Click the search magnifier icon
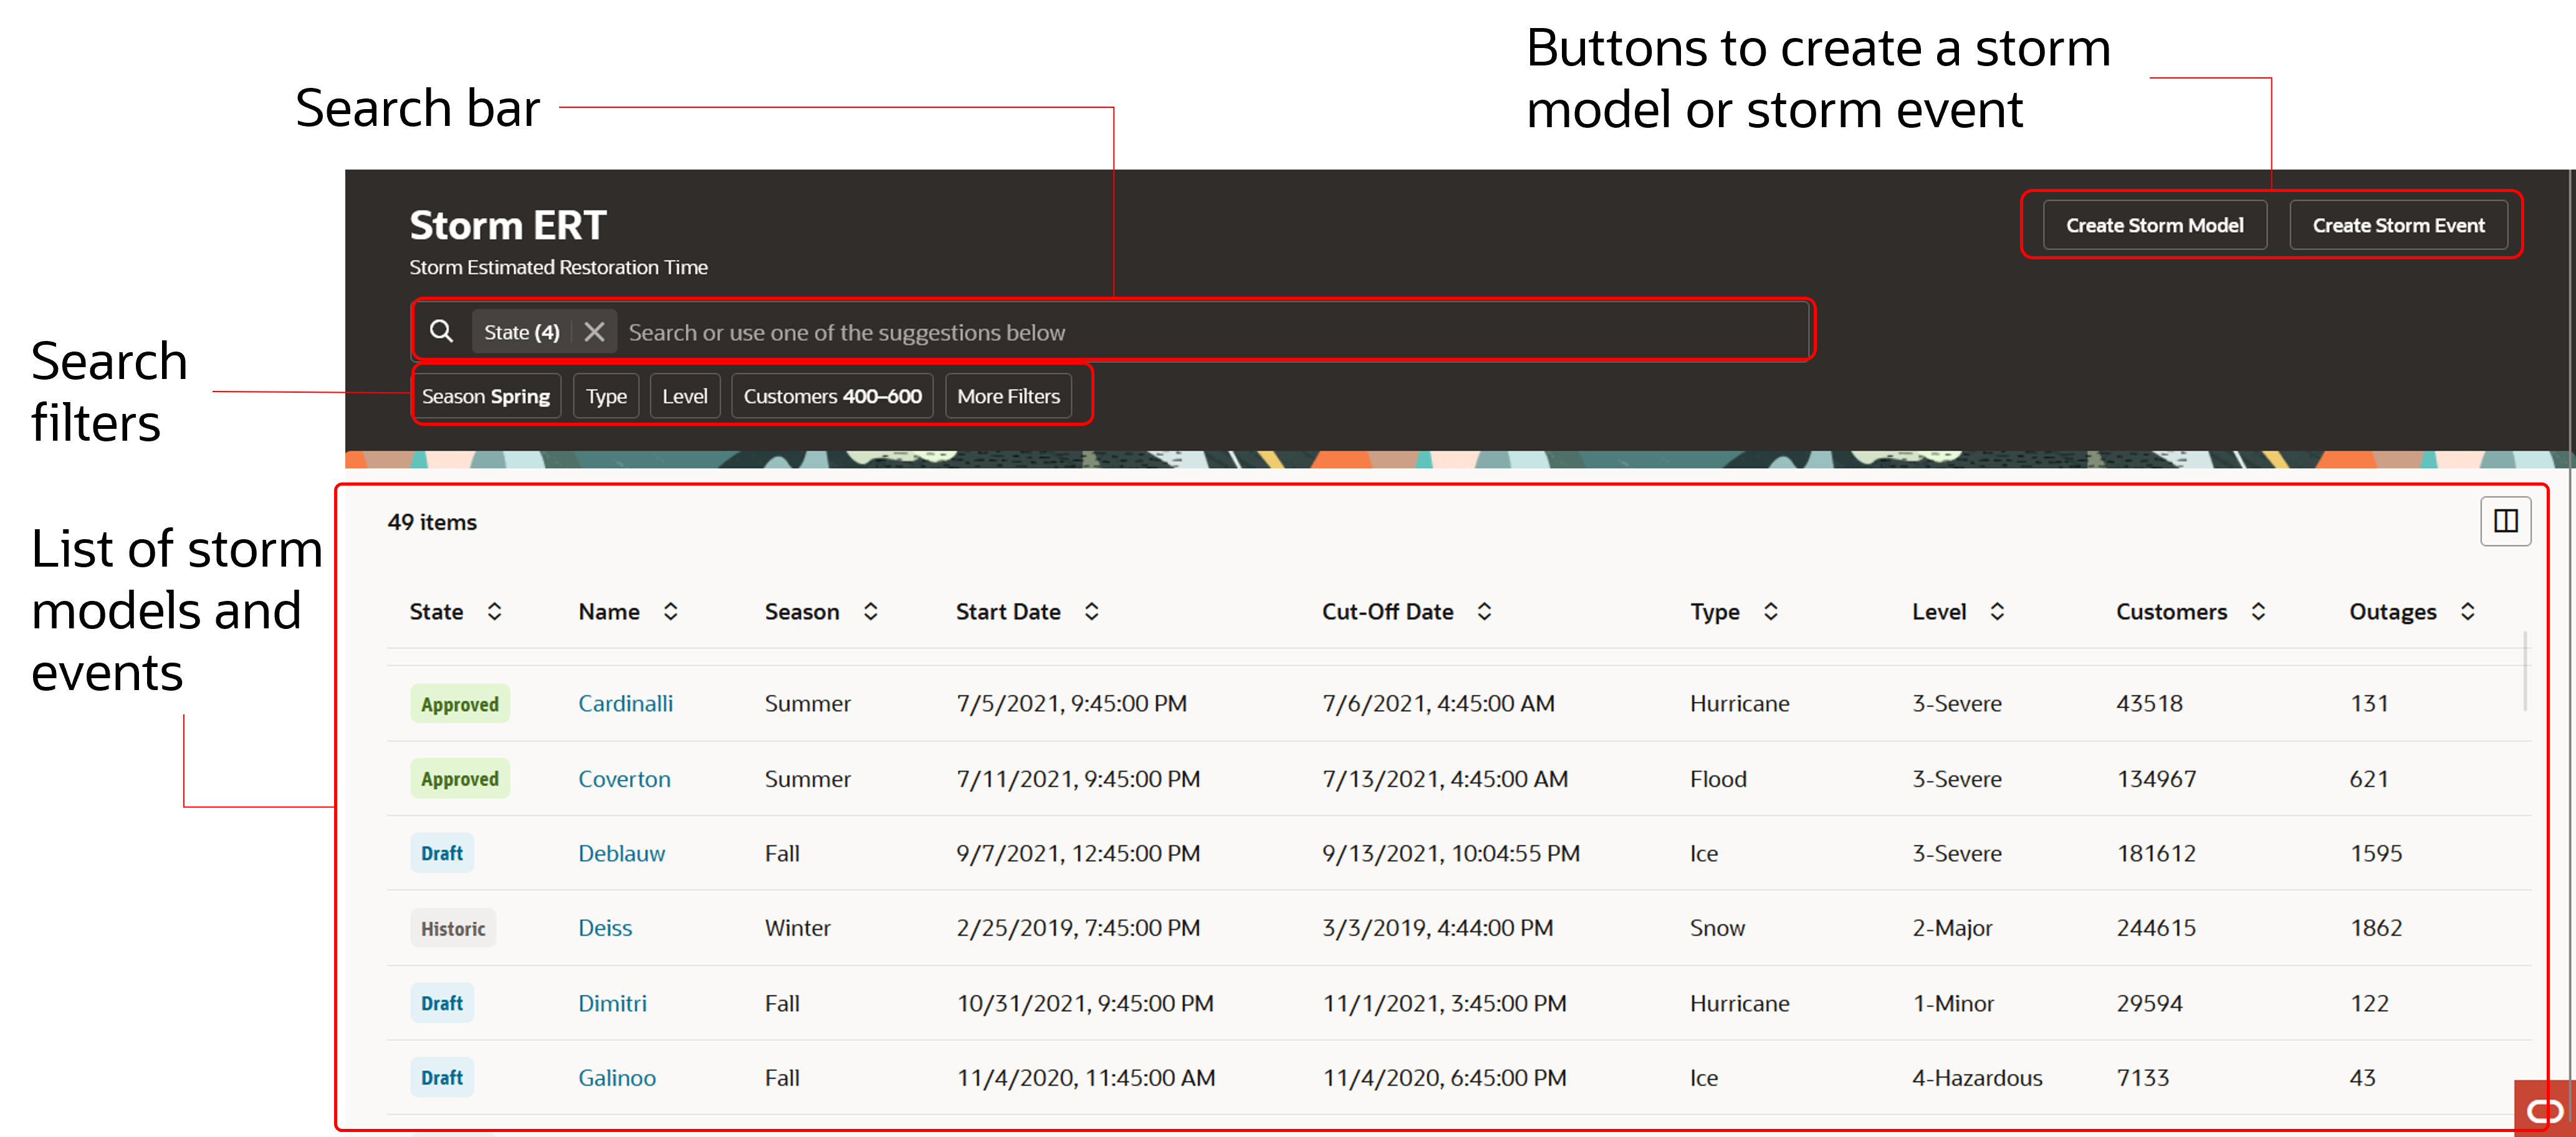This screenshot has height=1137, width=2576. coord(441,331)
